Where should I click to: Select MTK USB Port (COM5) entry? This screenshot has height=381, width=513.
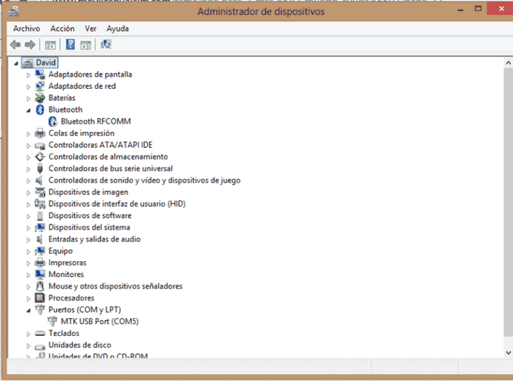(99, 321)
